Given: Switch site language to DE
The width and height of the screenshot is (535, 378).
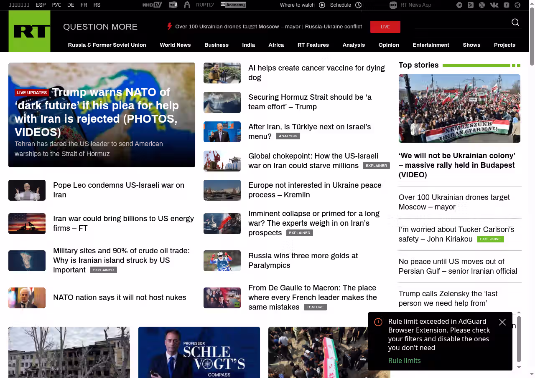Looking at the screenshot, I should click(71, 5).
